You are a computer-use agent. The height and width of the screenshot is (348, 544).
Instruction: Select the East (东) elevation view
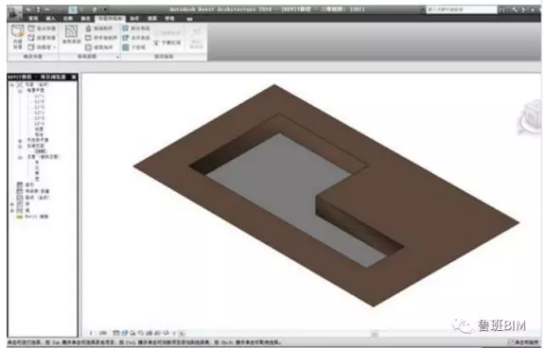(38, 162)
